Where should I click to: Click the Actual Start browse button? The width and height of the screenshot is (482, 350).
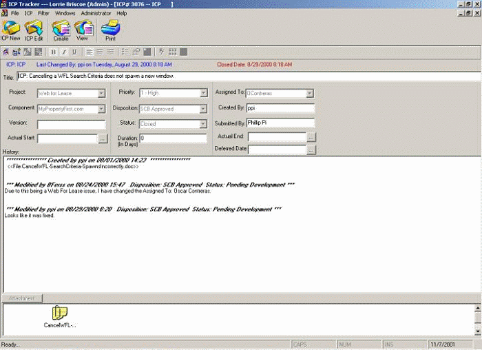103,139
